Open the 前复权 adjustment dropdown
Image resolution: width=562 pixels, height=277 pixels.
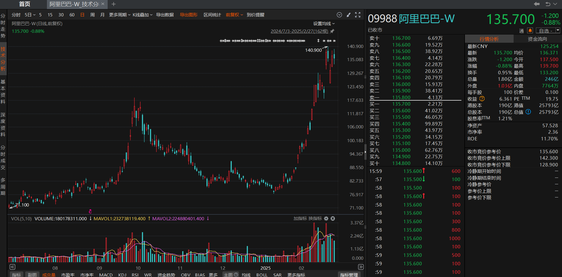[234, 15]
